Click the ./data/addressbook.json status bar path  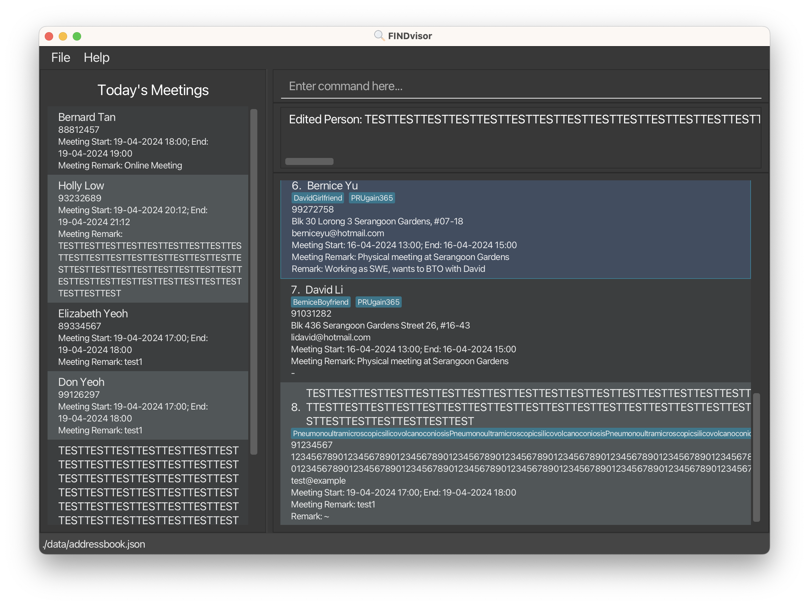click(x=94, y=544)
